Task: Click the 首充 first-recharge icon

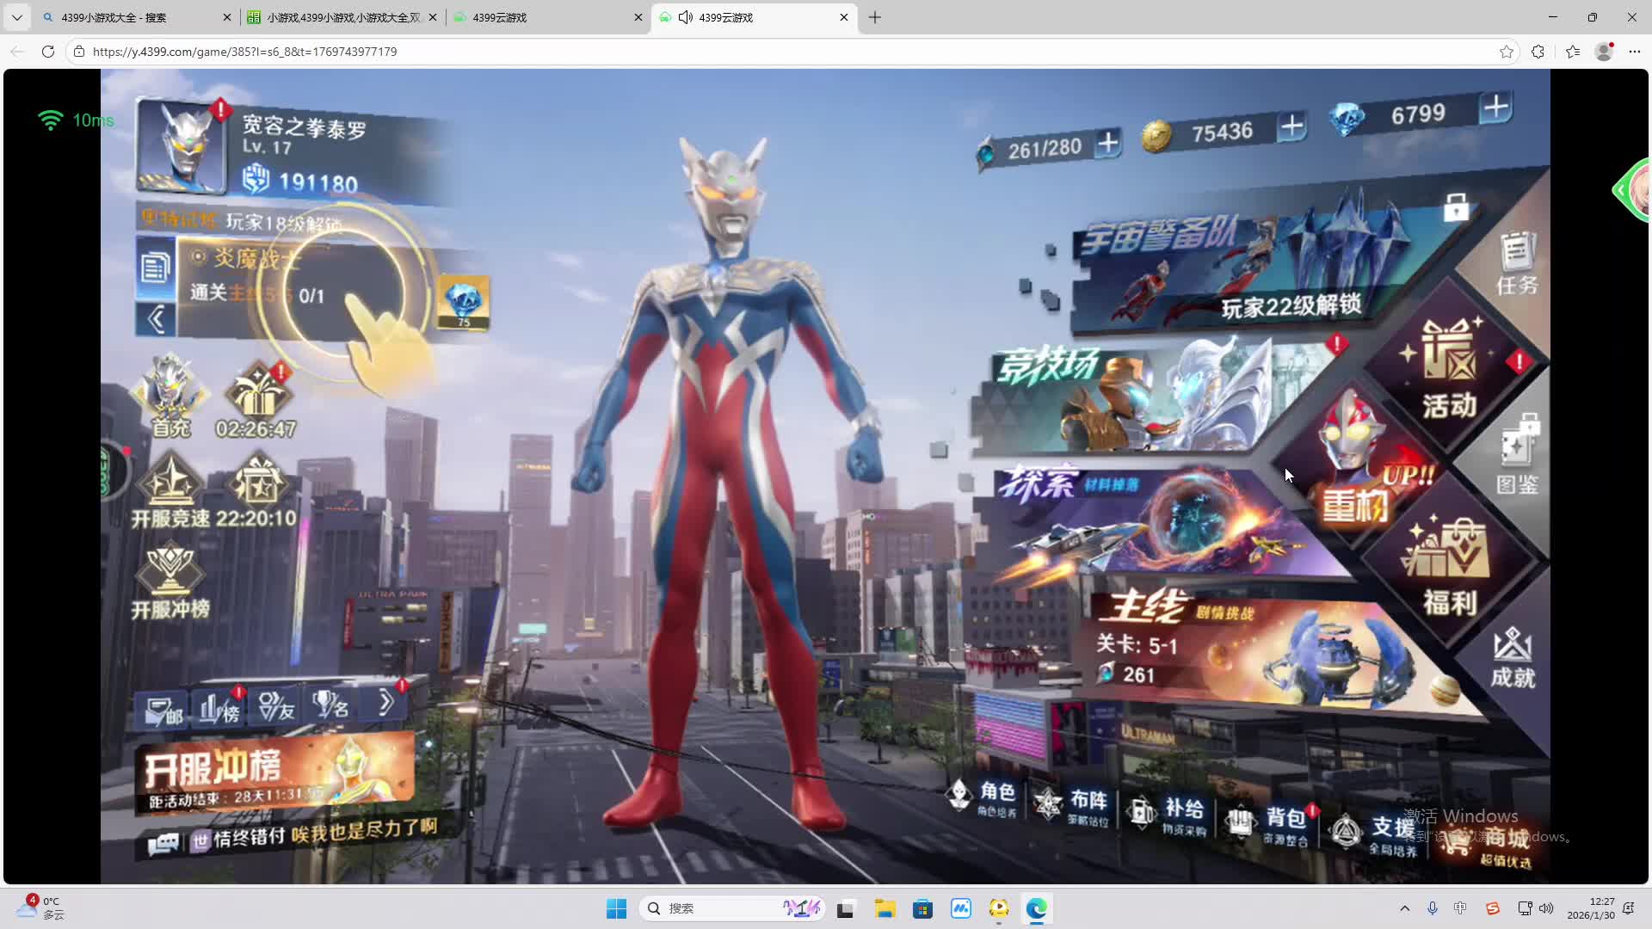Action: pos(170,397)
